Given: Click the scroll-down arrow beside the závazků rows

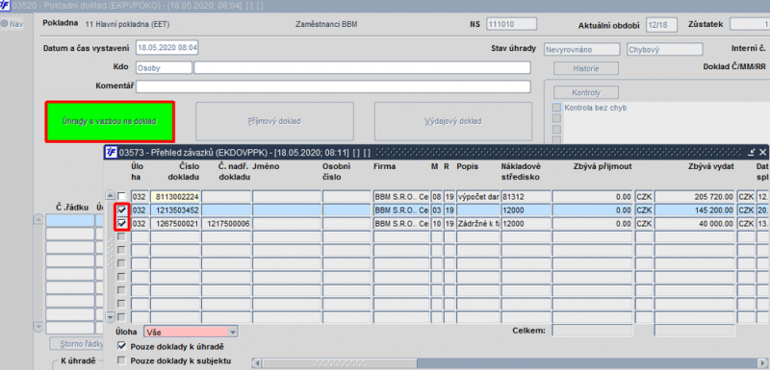Looking at the screenshot, I should coord(111,316).
